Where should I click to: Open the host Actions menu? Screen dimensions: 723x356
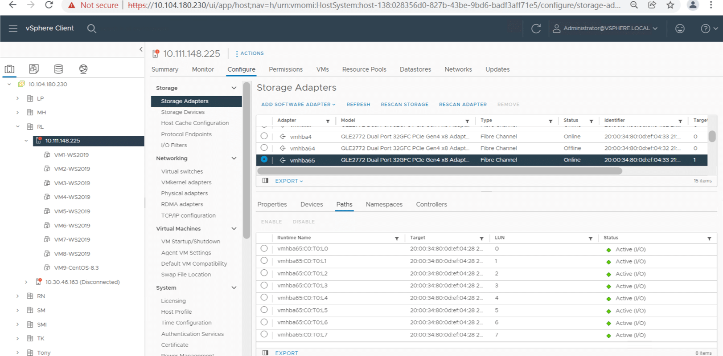250,53
